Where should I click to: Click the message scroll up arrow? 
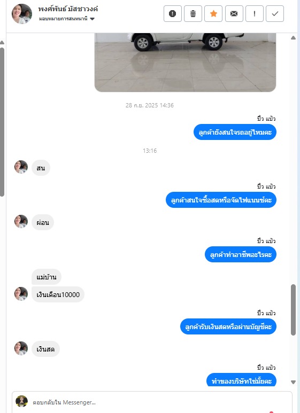coord(293,37)
